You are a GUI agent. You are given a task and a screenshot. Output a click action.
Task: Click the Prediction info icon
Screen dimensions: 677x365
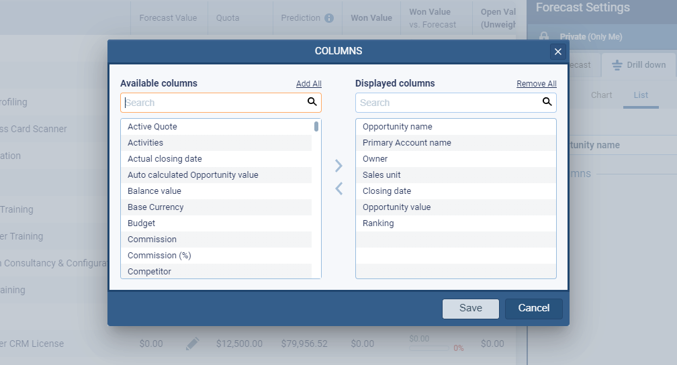329,18
